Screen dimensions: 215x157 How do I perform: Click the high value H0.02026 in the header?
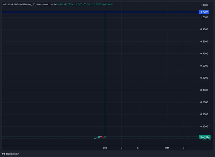[69, 4]
